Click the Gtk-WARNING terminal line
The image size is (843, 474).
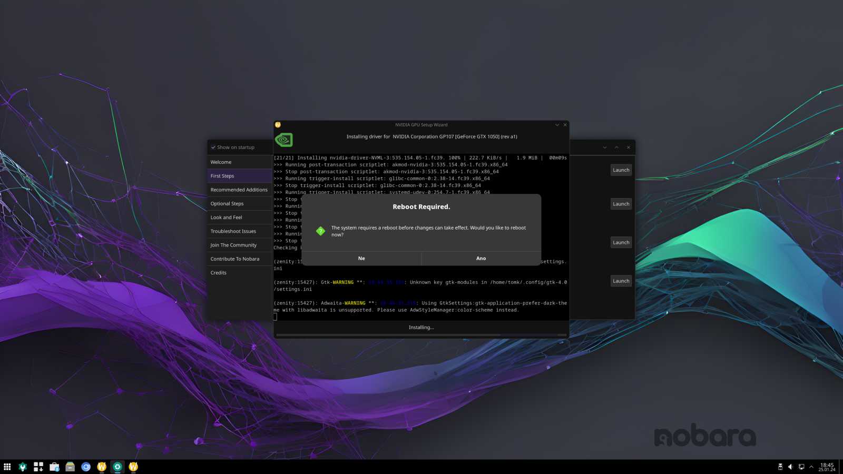click(x=420, y=286)
